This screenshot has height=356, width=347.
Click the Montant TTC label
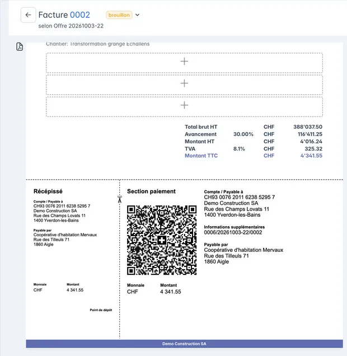[x=201, y=156]
